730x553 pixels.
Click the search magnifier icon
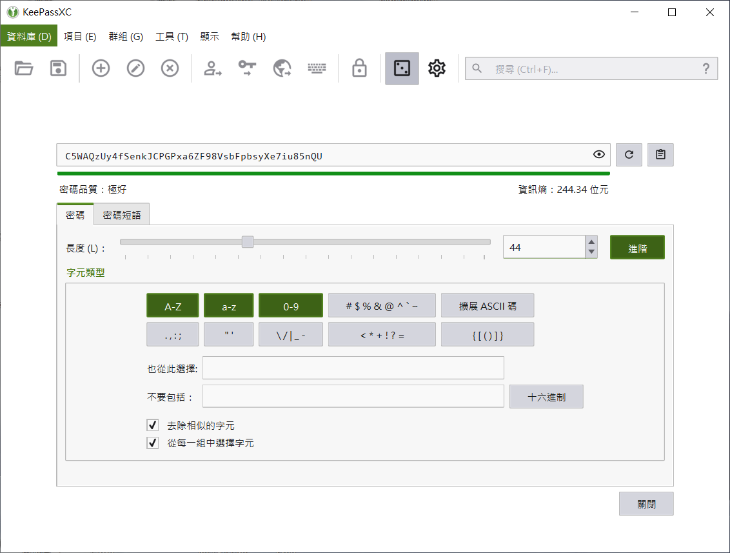pyautogui.click(x=477, y=68)
